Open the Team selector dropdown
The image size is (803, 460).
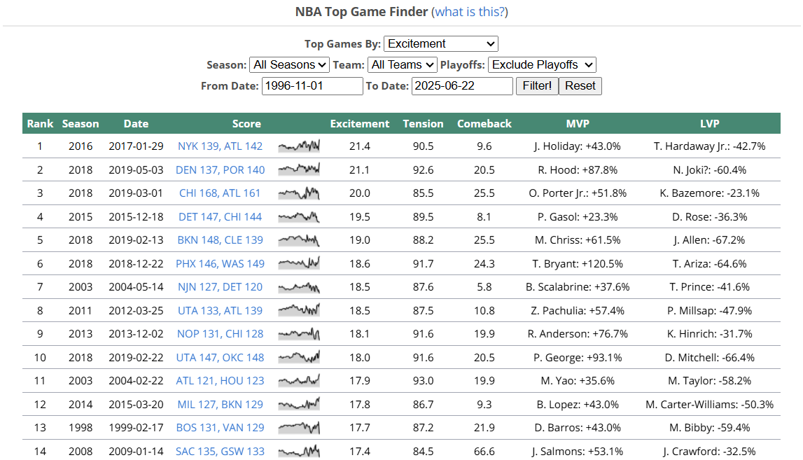click(403, 64)
